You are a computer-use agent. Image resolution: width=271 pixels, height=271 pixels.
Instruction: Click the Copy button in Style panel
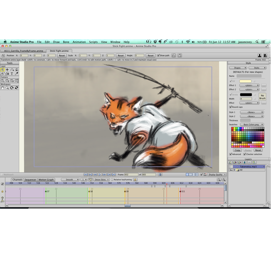(x=237, y=150)
